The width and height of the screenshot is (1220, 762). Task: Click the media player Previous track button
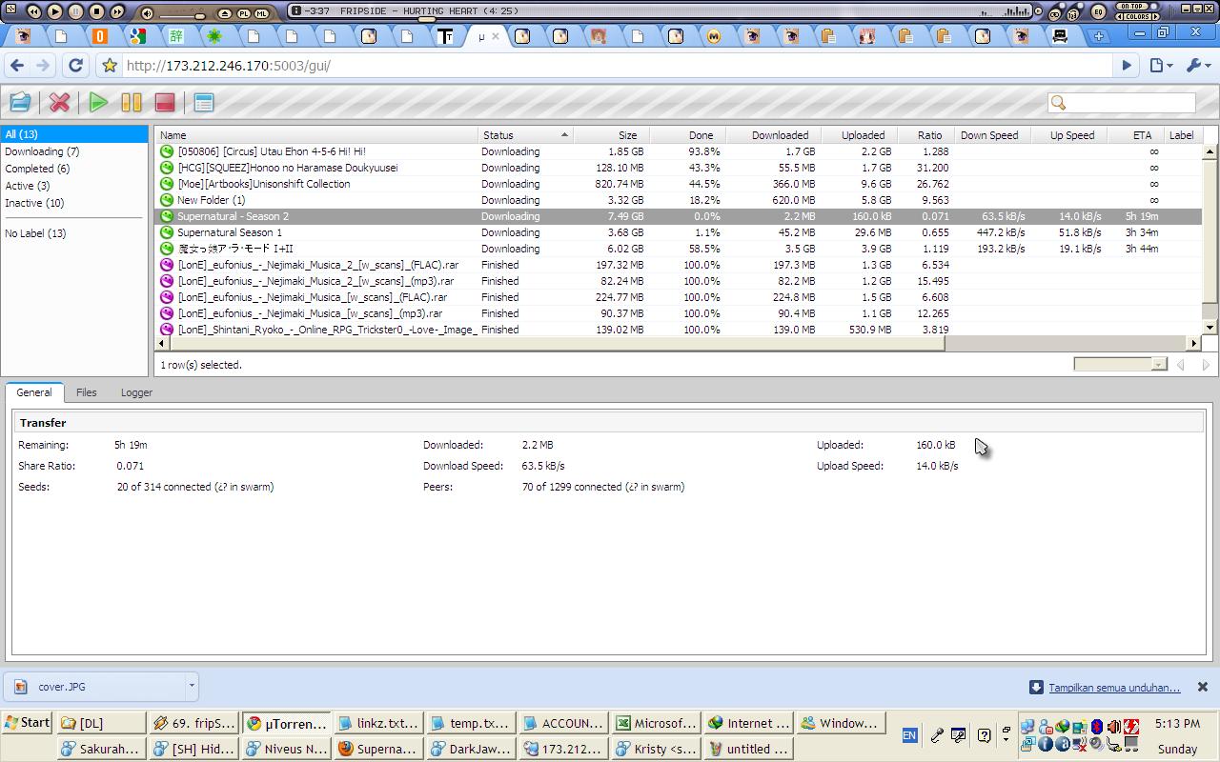click(x=34, y=11)
